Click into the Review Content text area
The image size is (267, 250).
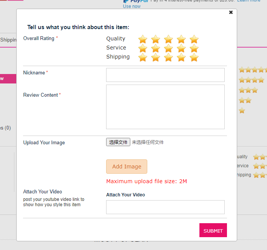tap(165, 107)
